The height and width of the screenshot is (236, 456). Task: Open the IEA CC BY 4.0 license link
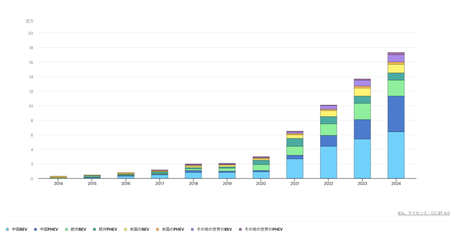424,213
